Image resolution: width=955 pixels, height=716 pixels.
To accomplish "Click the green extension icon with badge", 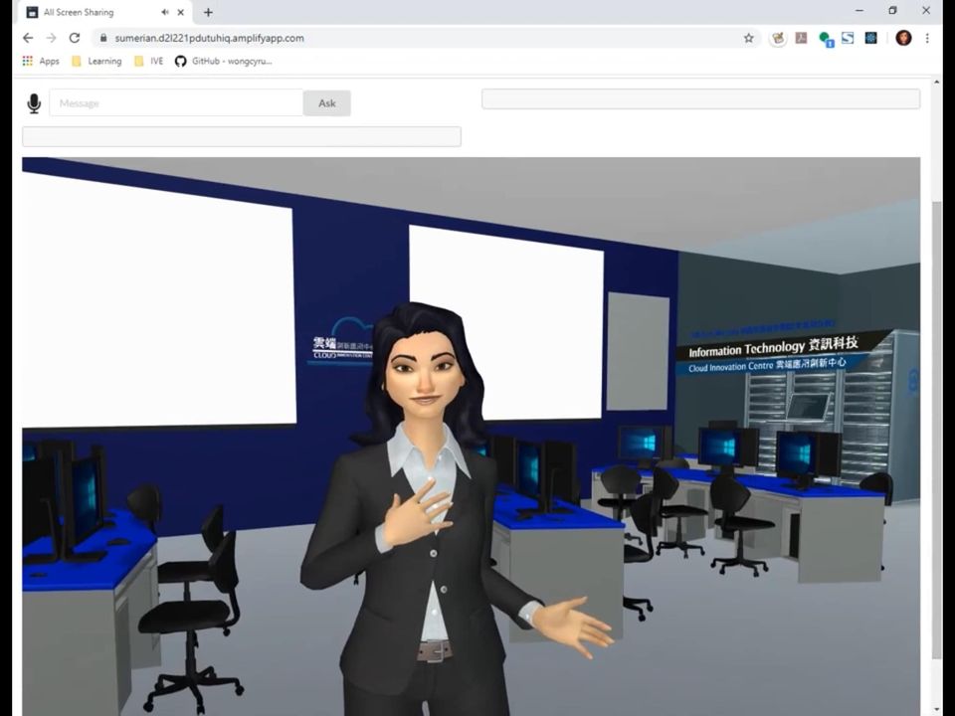I will pyautogui.click(x=825, y=38).
